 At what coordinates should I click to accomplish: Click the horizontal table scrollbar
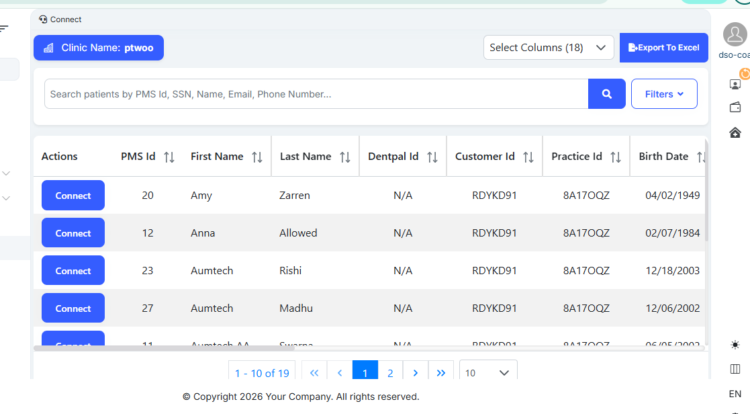[x=164, y=348]
